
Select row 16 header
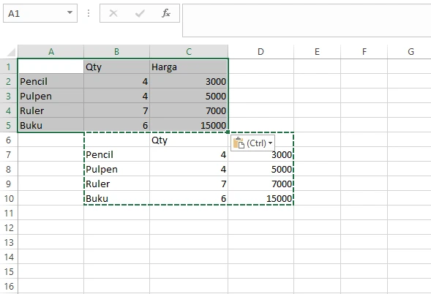[9, 286]
